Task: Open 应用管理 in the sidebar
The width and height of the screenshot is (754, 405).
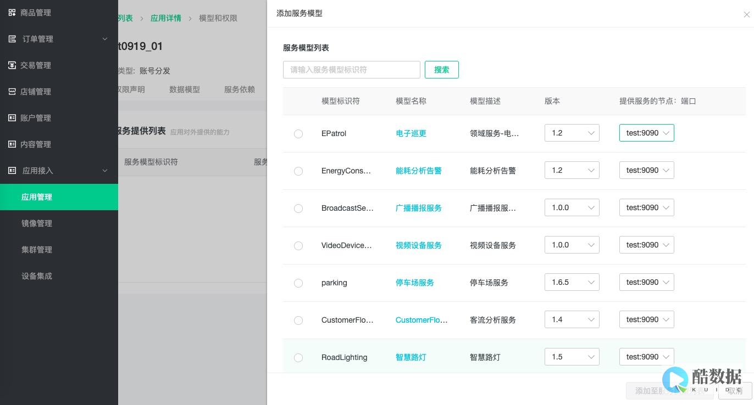Action: pyautogui.click(x=59, y=197)
